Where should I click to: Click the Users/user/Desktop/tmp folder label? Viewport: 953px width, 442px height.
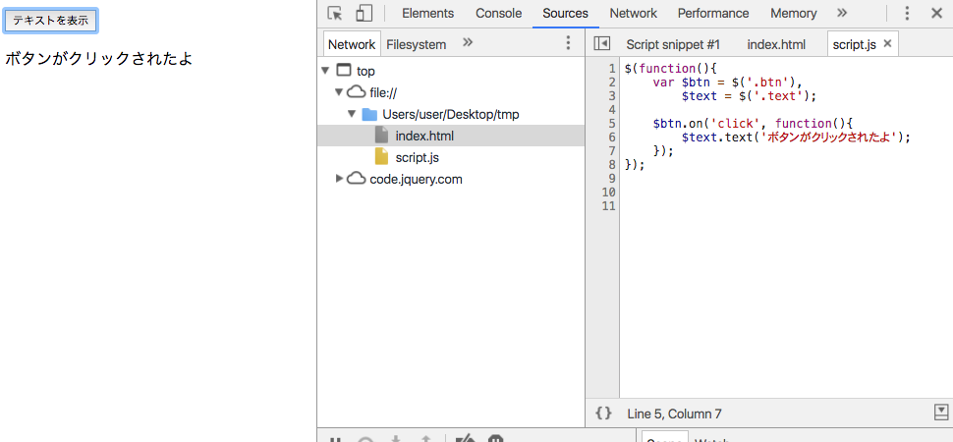450,114
